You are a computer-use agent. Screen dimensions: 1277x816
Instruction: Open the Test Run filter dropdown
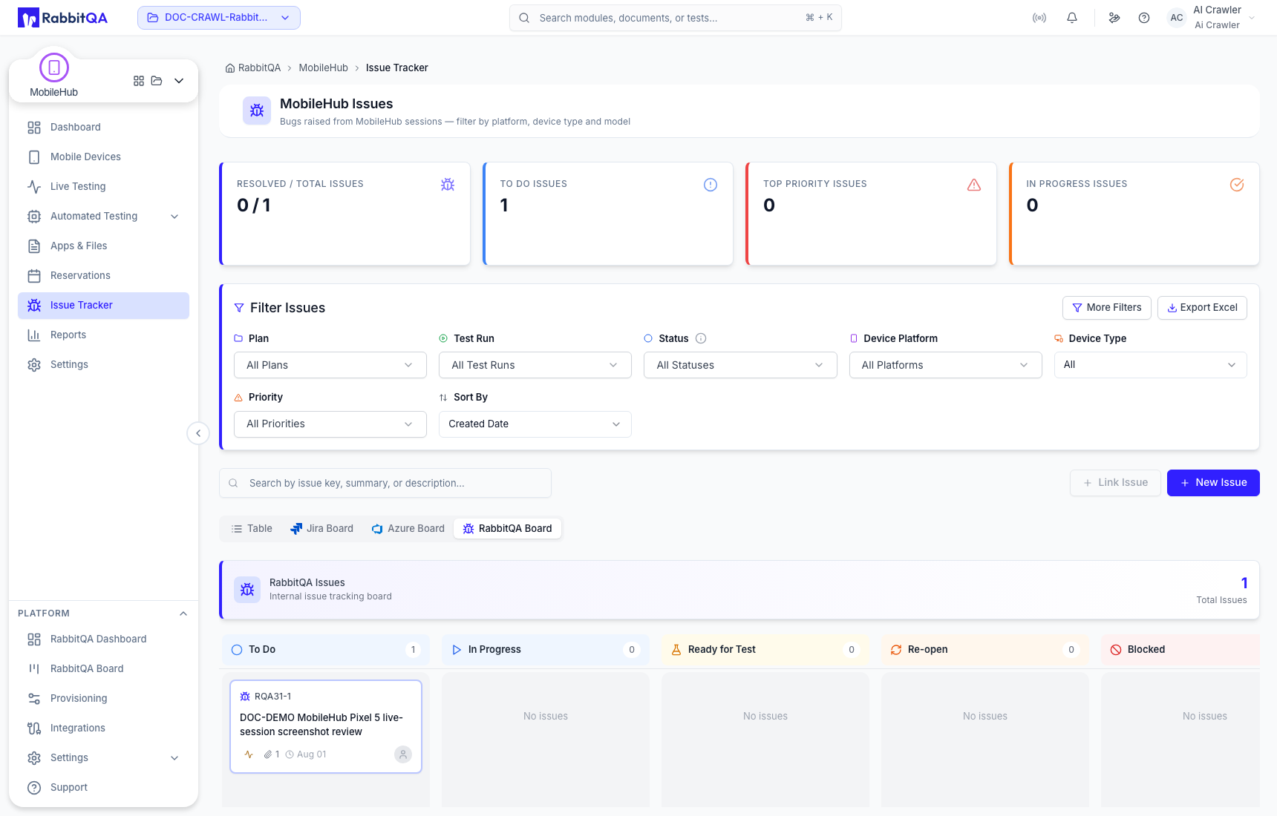pyautogui.click(x=535, y=365)
